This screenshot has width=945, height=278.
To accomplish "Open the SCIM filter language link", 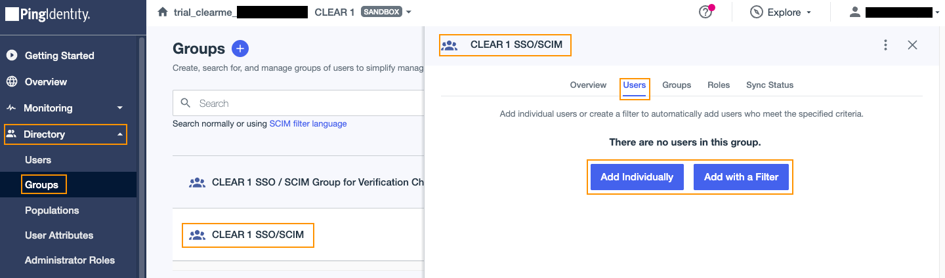I will coord(308,123).
